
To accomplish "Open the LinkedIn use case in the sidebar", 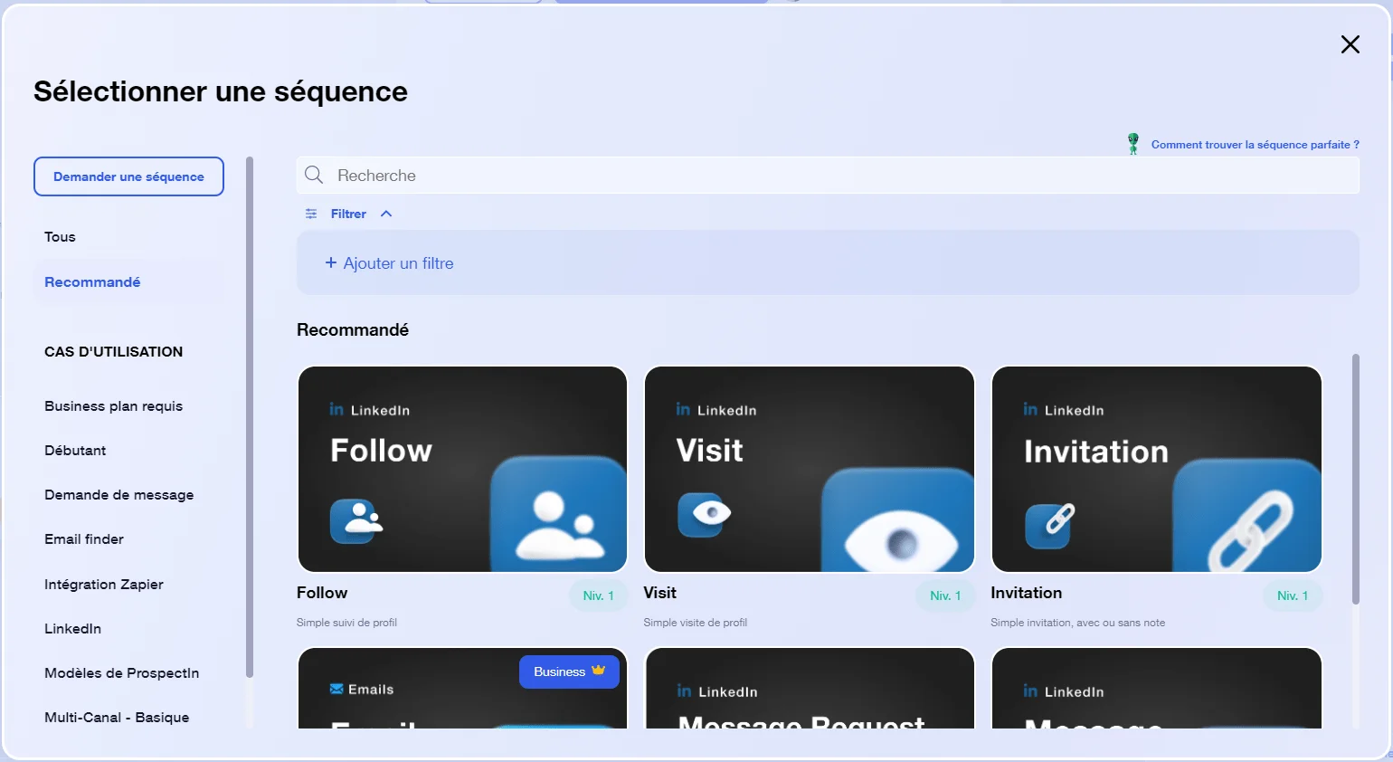I will 72,629.
